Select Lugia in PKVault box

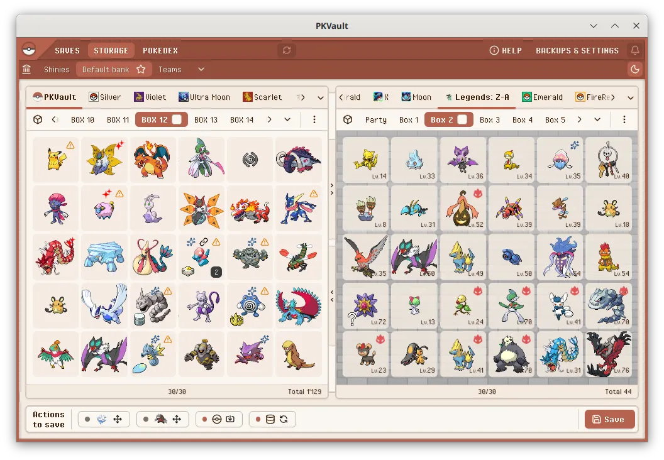click(x=104, y=305)
